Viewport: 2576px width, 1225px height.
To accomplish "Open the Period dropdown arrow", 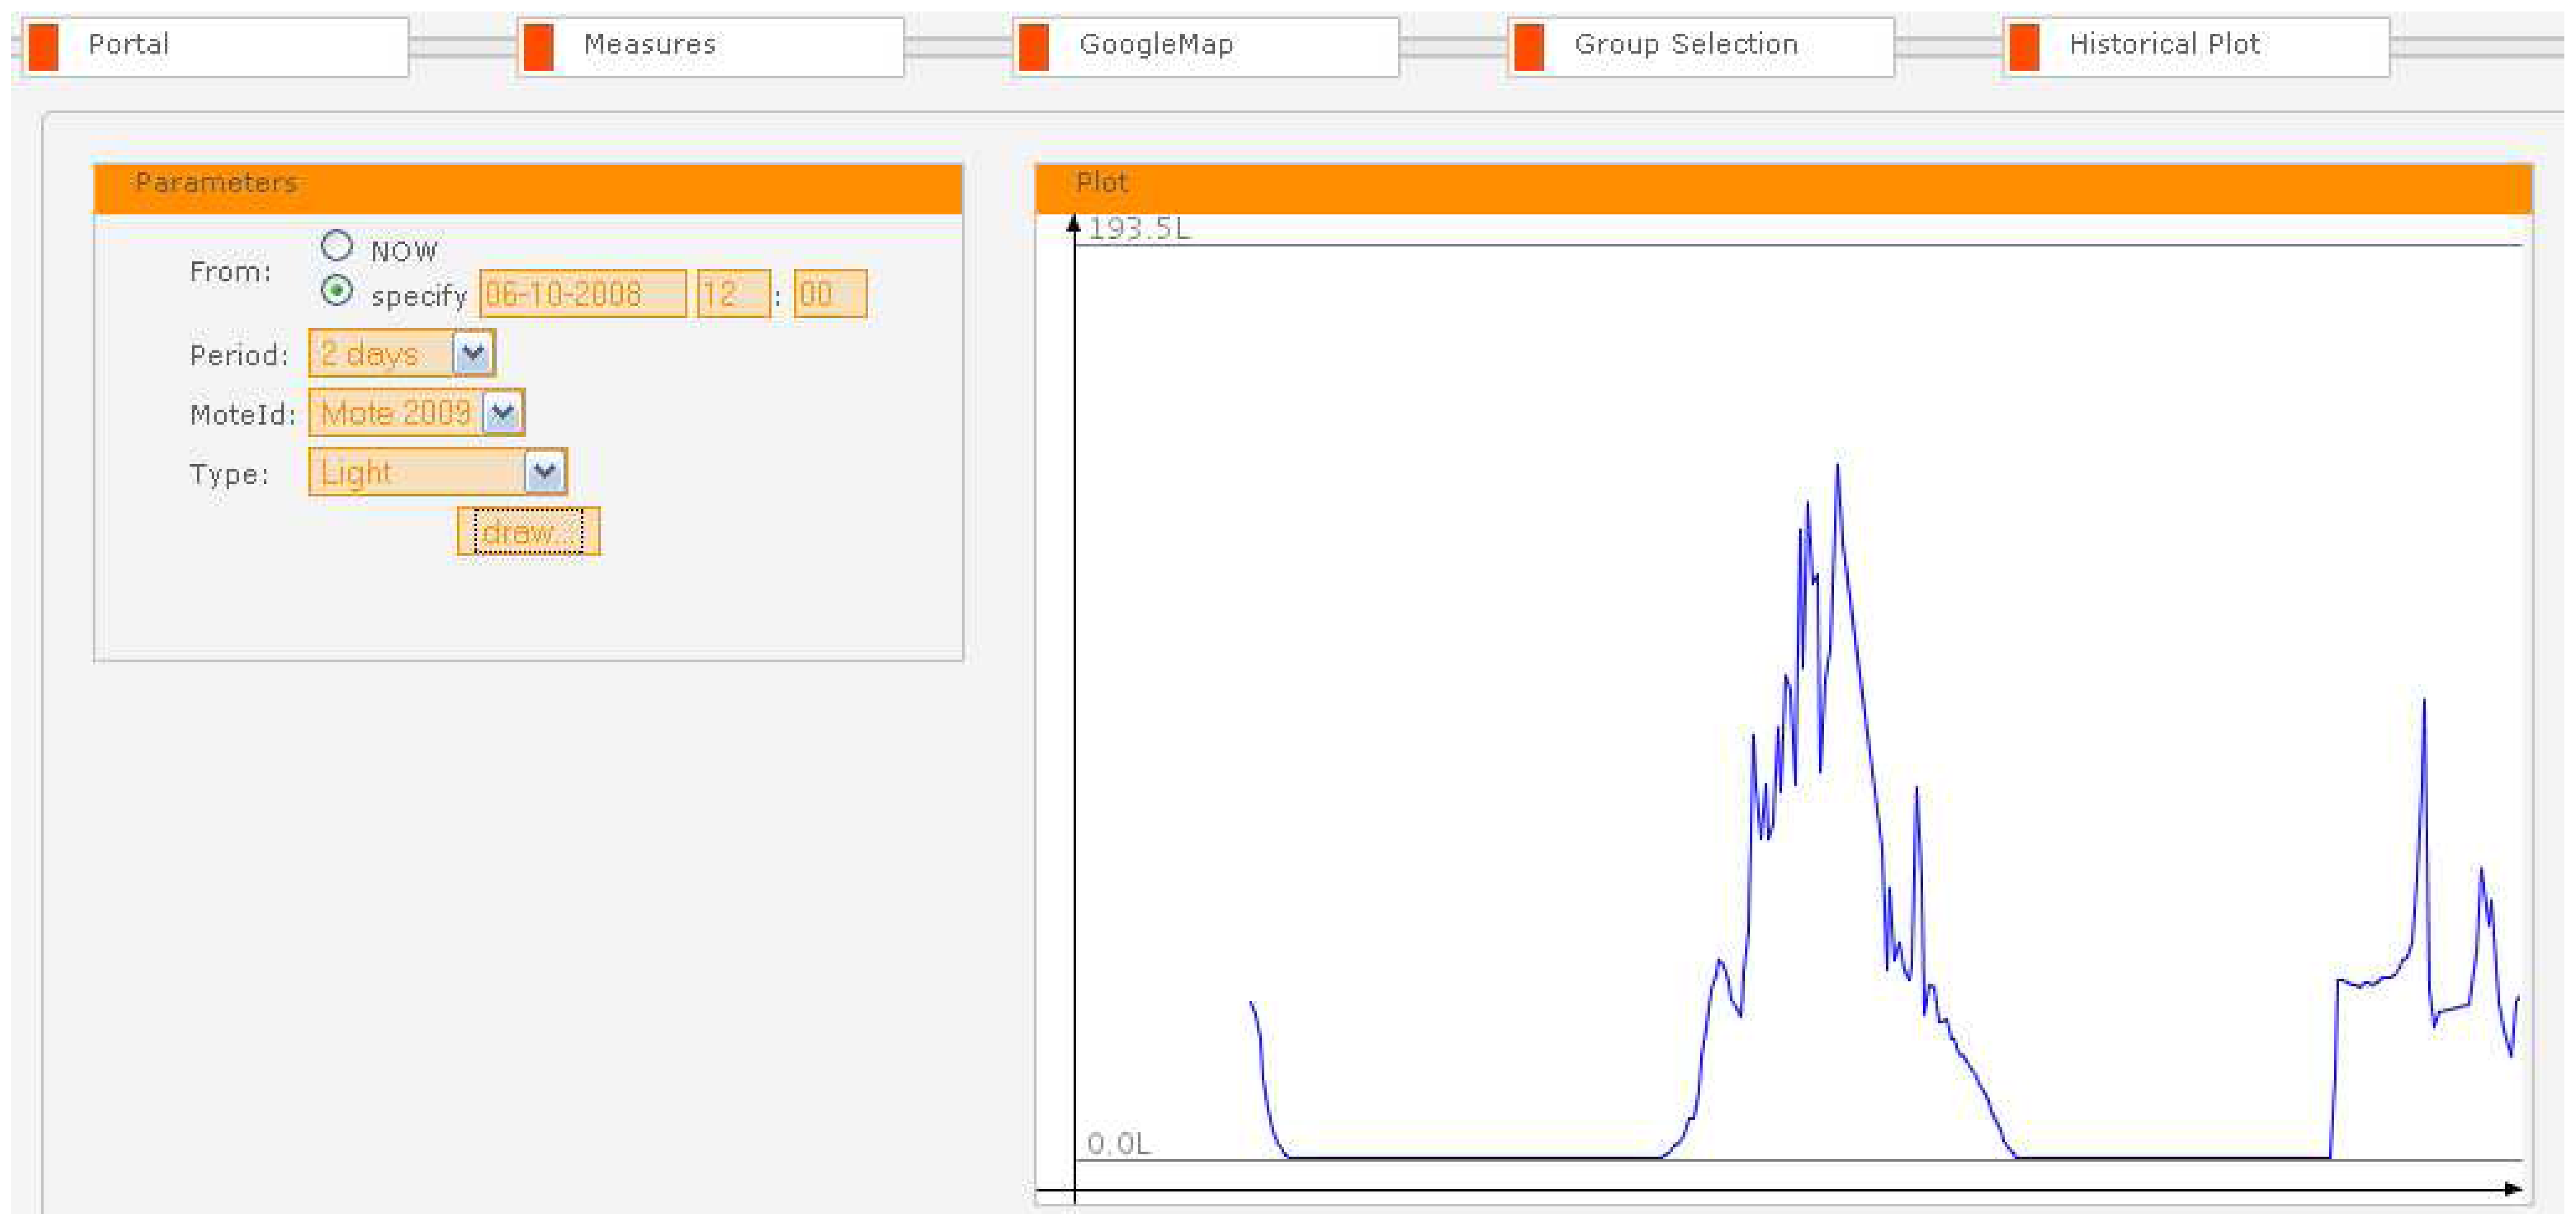I will tap(472, 353).
